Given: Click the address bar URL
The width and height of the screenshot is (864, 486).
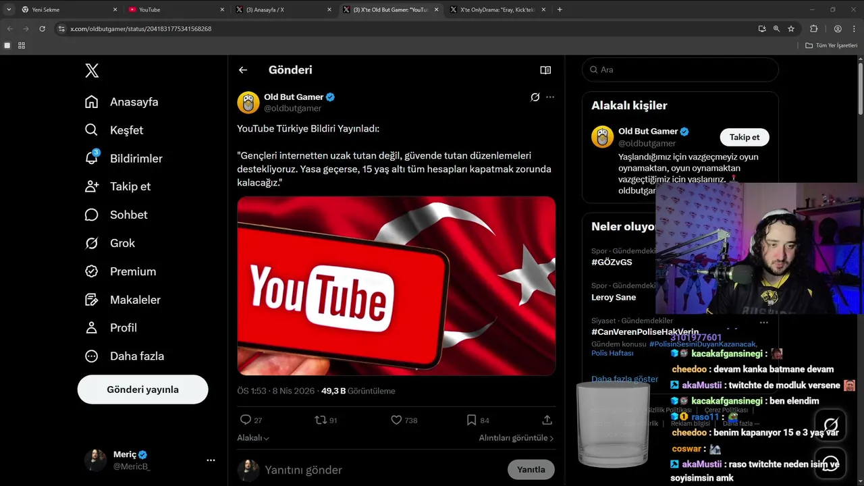Looking at the screenshot, I should click(x=141, y=29).
